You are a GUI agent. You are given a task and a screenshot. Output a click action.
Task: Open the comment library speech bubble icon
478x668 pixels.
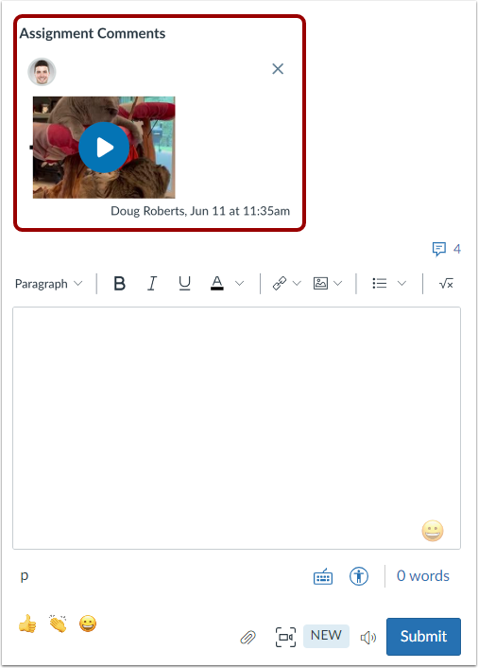pos(439,249)
